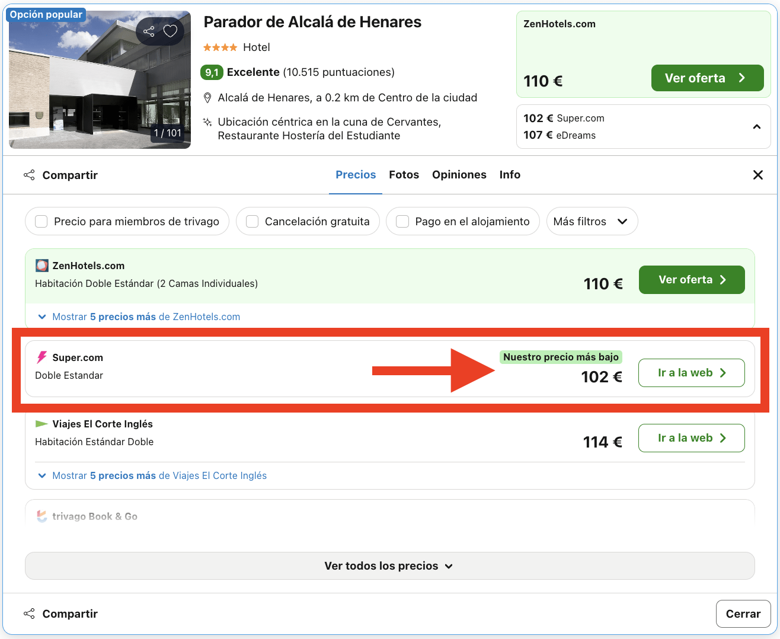Screen dimensions: 780x639
Task: Collapse the Super.com and eDreams price list
Action: tap(757, 127)
